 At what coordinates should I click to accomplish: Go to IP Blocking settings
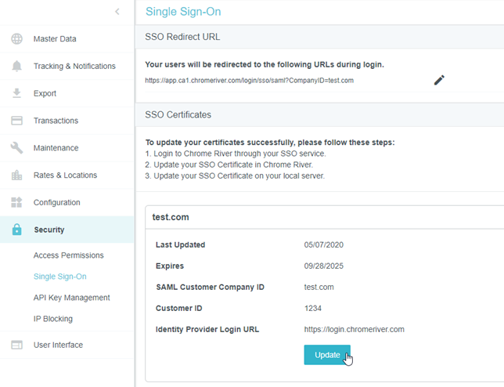click(x=52, y=319)
